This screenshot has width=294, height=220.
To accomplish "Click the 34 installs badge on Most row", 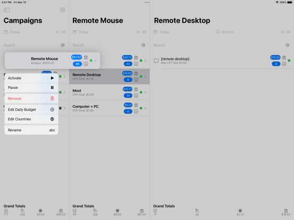I will click(x=128, y=96).
